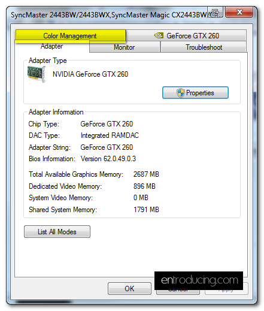Click the SyncMaster title bar text
Screen dimensions: 264x311
(109, 15)
